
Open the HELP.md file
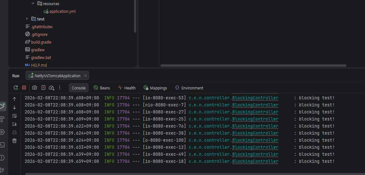tap(36, 65)
